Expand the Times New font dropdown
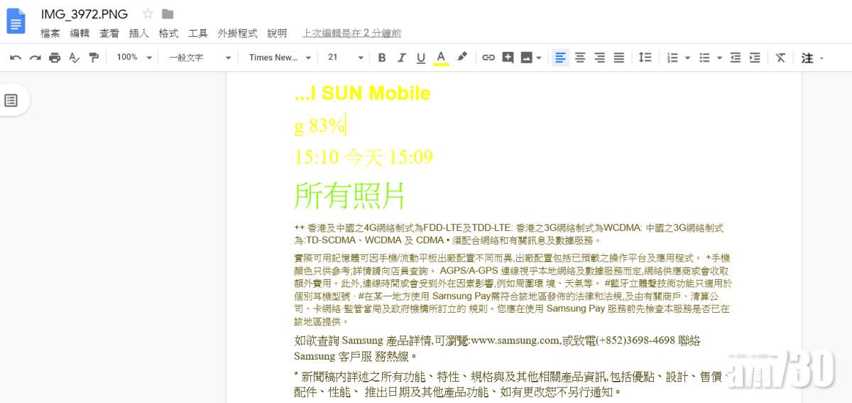Viewport: 852px width, 403px height. tap(280, 58)
